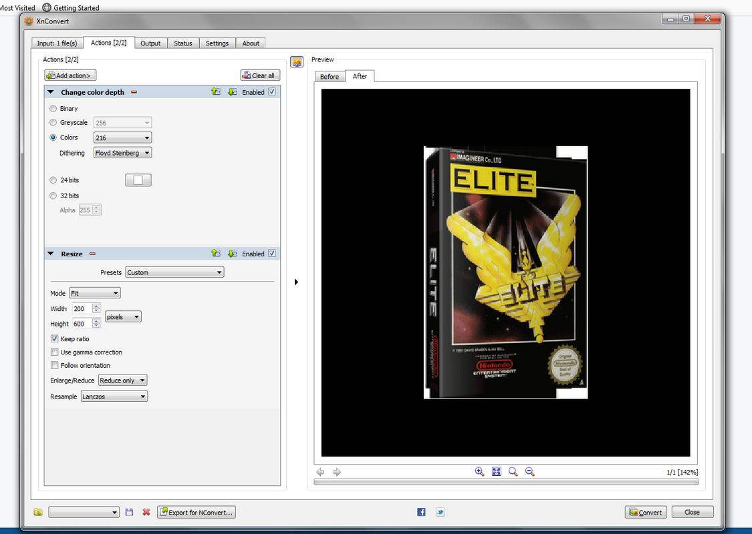752x534 pixels.
Task: Move Resize action up
Action: tap(216, 254)
